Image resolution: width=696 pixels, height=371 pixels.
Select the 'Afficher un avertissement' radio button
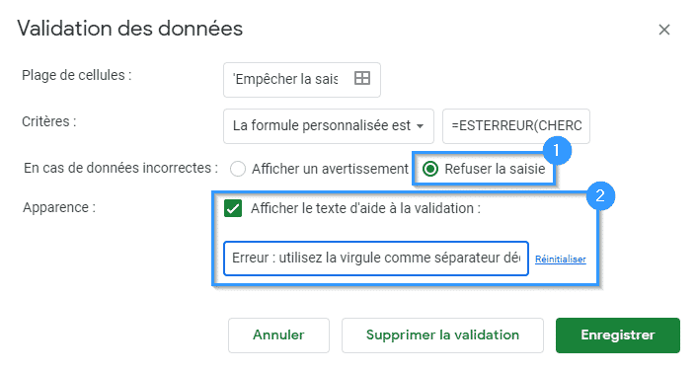[x=238, y=169]
